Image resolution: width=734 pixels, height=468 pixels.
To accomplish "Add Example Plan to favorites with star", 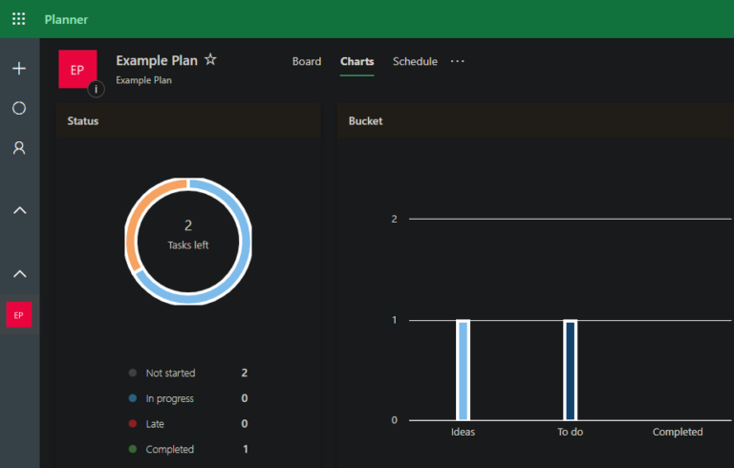I will [x=210, y=60].
